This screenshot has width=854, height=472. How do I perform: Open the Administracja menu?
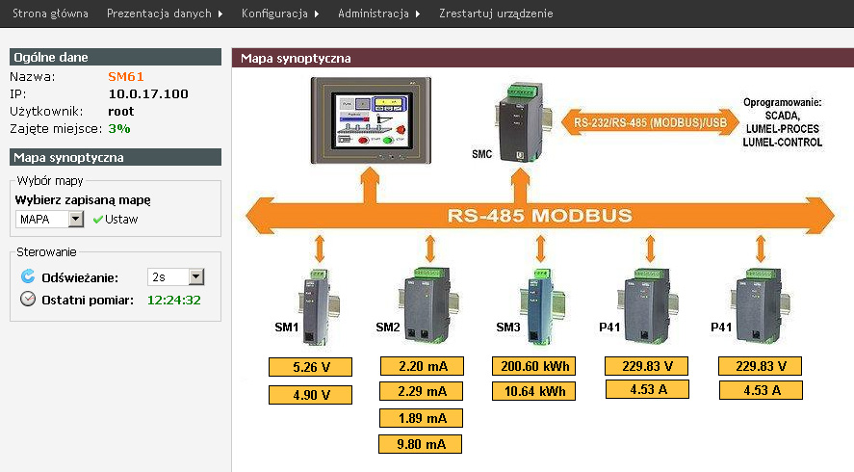(x=378, y=13)
